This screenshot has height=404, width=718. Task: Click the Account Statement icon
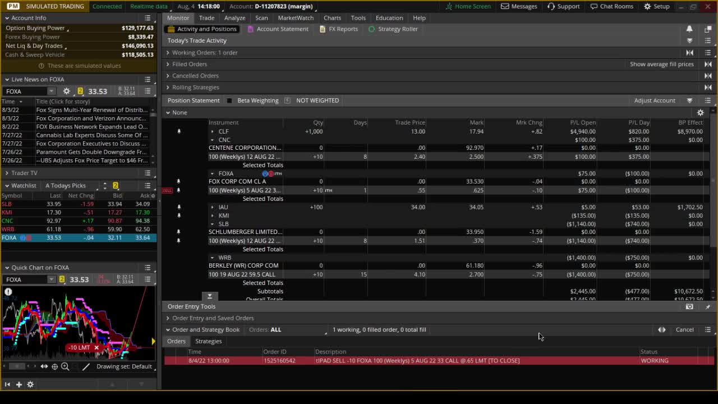coord(251,29)
